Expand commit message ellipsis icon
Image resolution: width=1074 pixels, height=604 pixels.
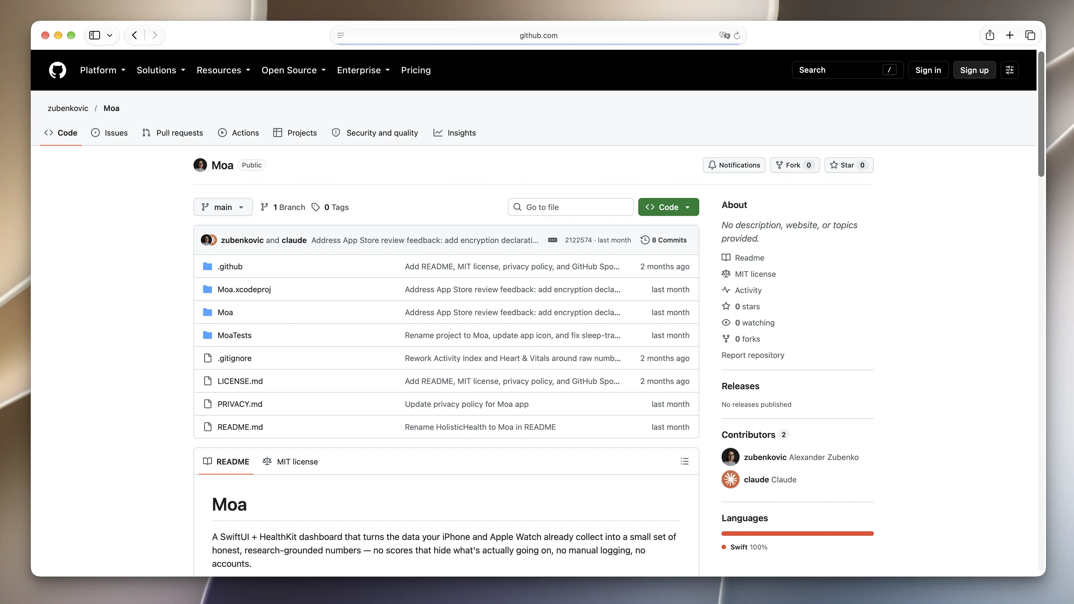pyautogui.click(x=552, y=240)
